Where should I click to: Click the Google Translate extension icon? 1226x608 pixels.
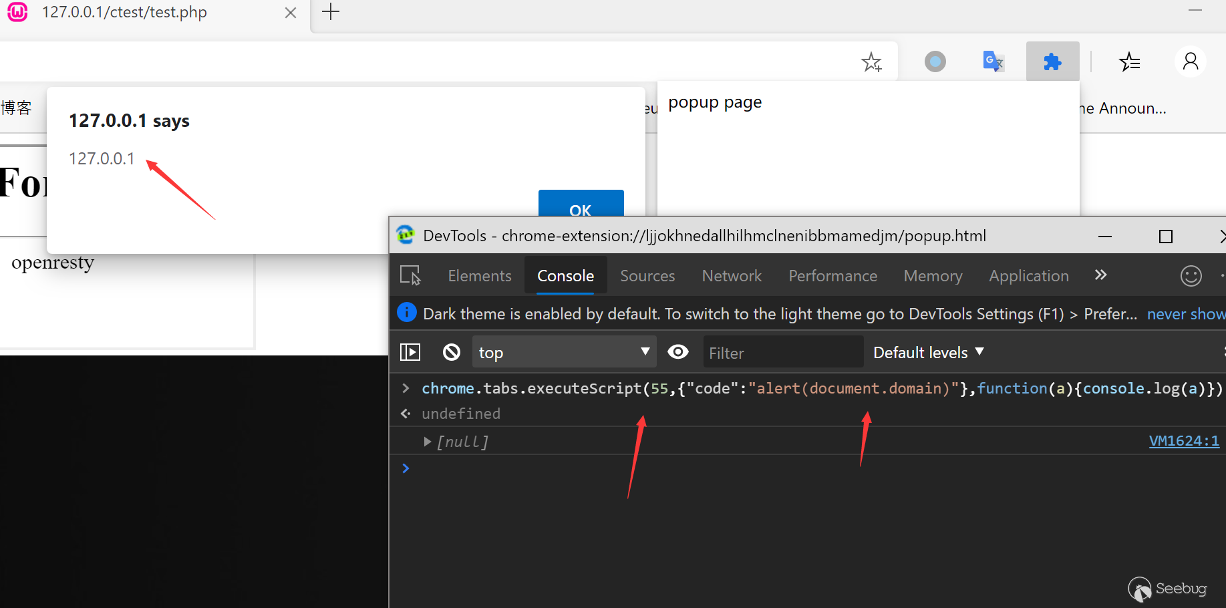[x=993, y=62]
